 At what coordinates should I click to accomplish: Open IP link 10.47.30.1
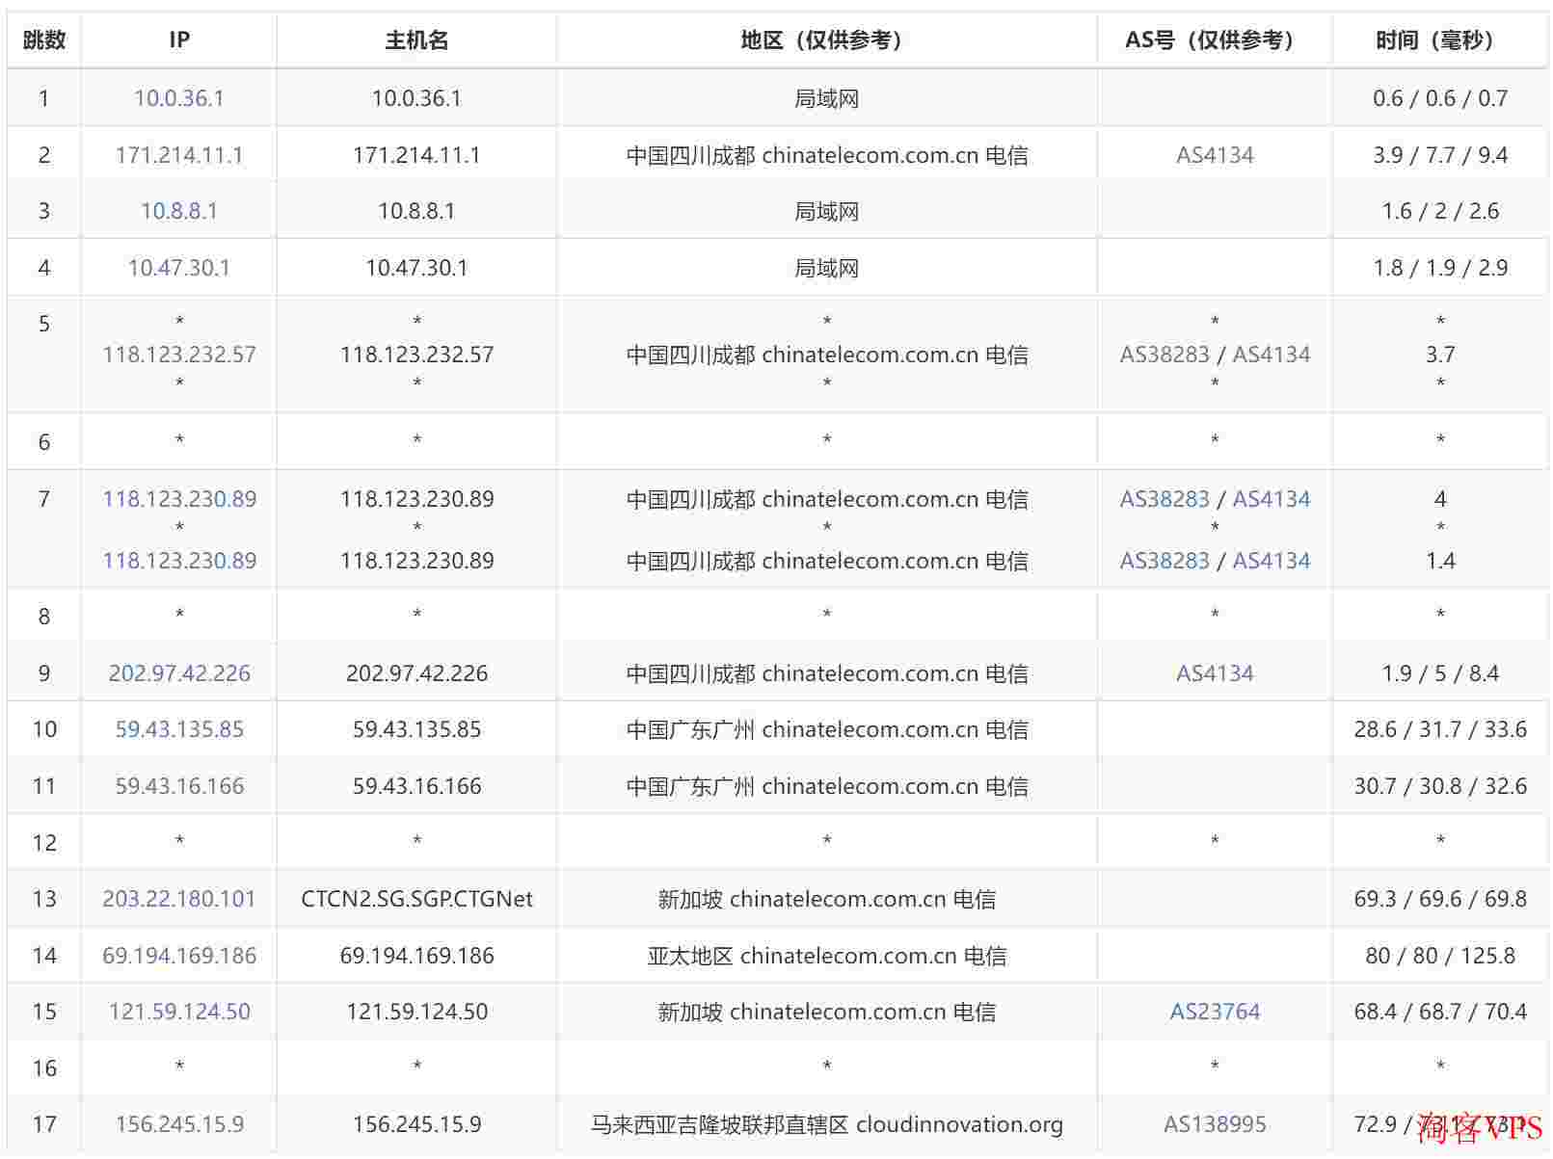coord(179,268)
